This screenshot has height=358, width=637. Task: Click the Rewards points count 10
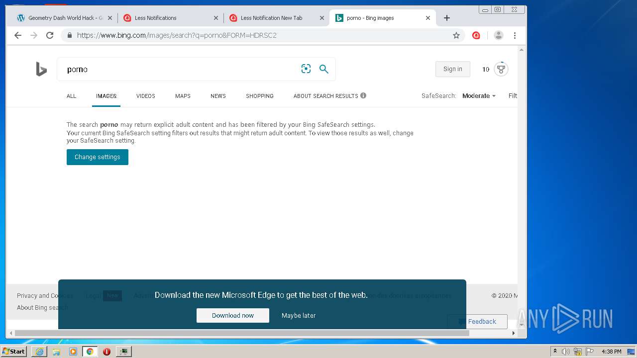486,70
